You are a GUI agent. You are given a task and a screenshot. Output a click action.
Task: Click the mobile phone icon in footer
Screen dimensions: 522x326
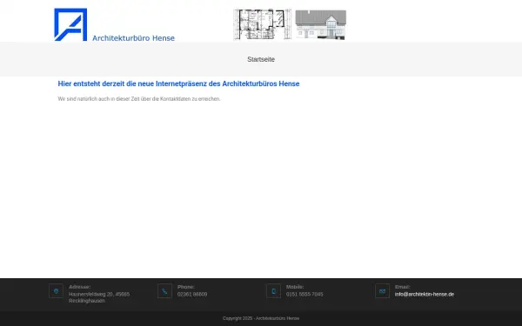click(274, 291)
